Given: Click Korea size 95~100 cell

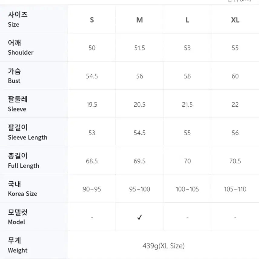Looking at the screenshot, I should [x=139, y=189].
